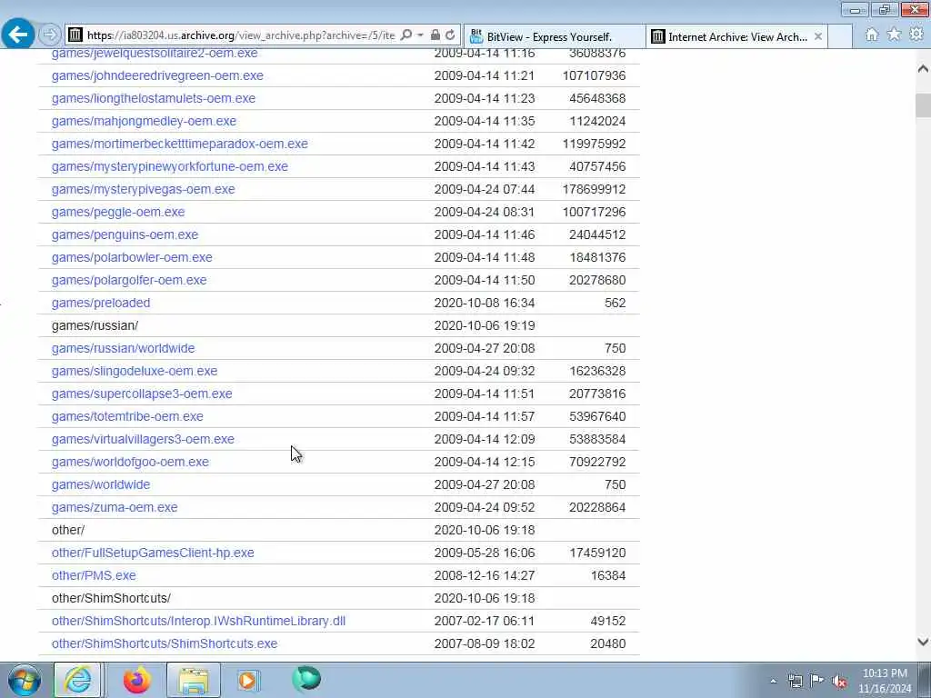Open the games/worldwide link
The image size is (931, 698).
[x=101, y=484]
